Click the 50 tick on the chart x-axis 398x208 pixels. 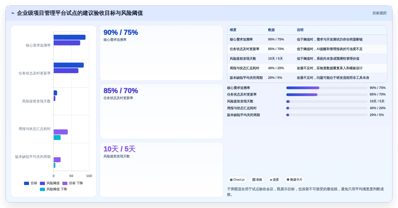(x=71, y=176)
